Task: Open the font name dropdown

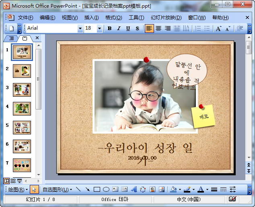Action: click(80, 28)
